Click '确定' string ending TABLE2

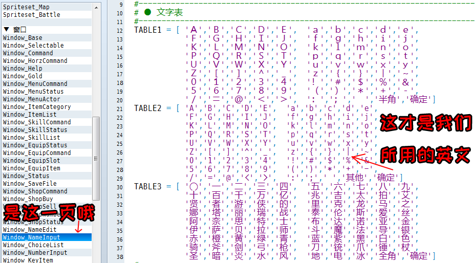[386, 177]
